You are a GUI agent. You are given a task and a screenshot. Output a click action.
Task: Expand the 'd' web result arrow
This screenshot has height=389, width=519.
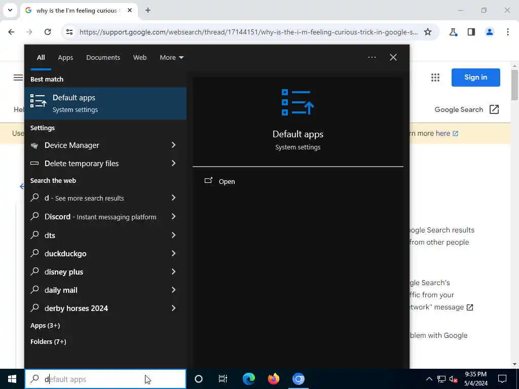[x=173, y=198]
